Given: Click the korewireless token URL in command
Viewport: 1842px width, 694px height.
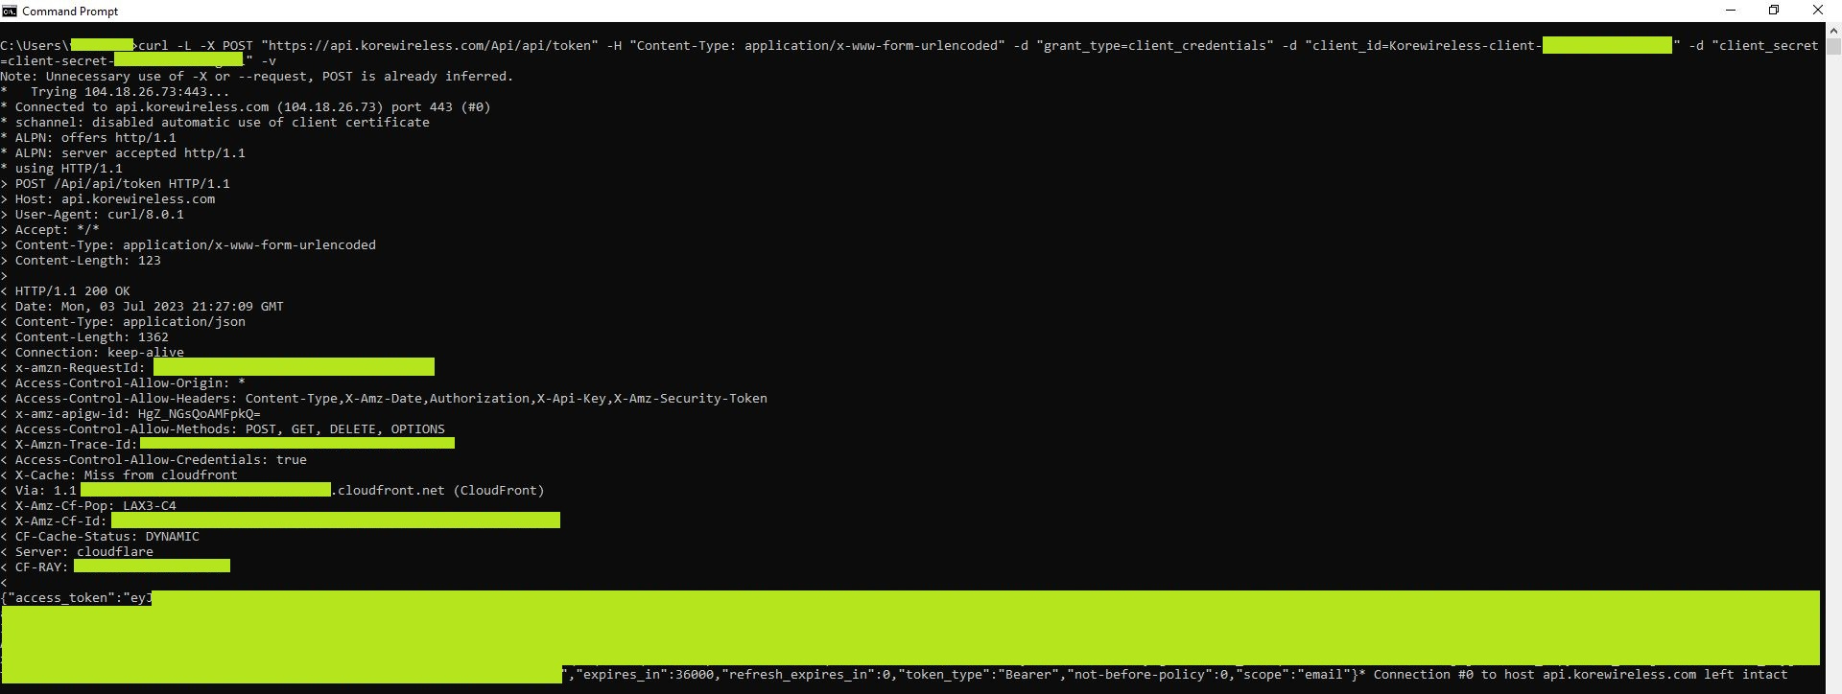Looking at the screenshot, I should click(x=429, y=46).
